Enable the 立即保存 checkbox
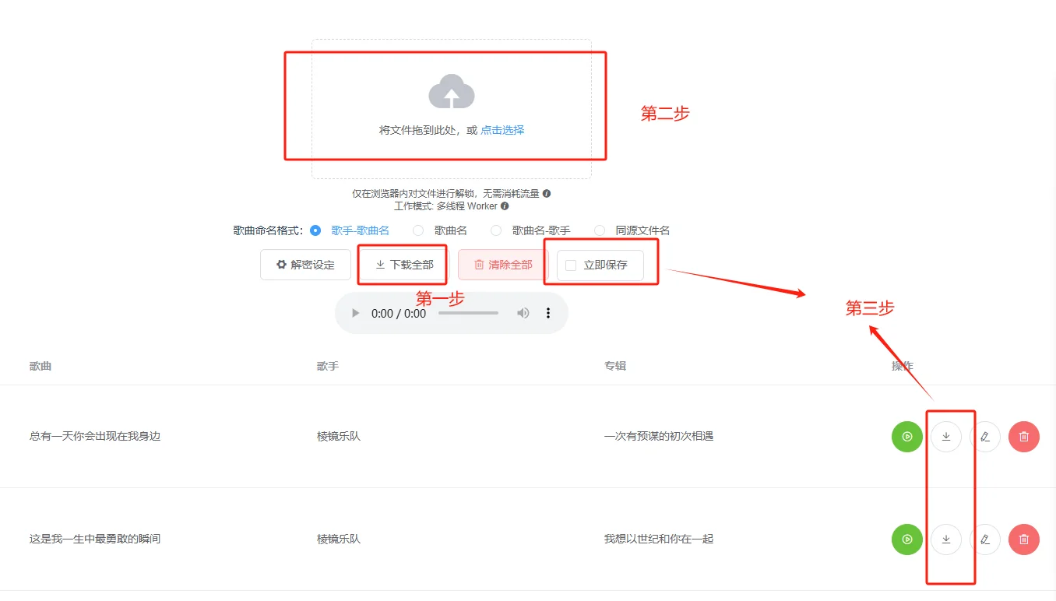The image size is (1056, 601). (571, 265)
